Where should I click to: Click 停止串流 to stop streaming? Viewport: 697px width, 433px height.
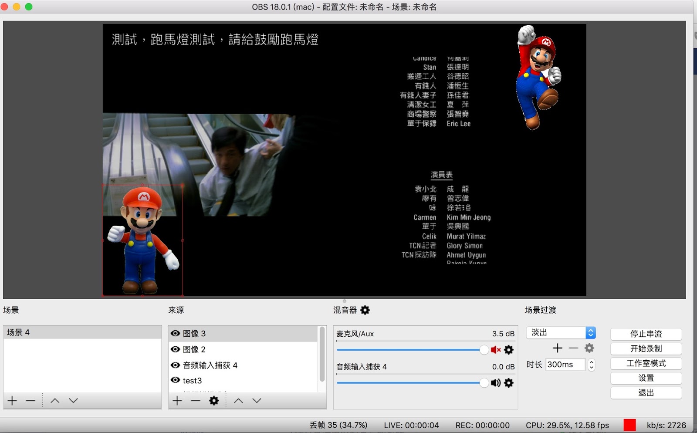646,334
